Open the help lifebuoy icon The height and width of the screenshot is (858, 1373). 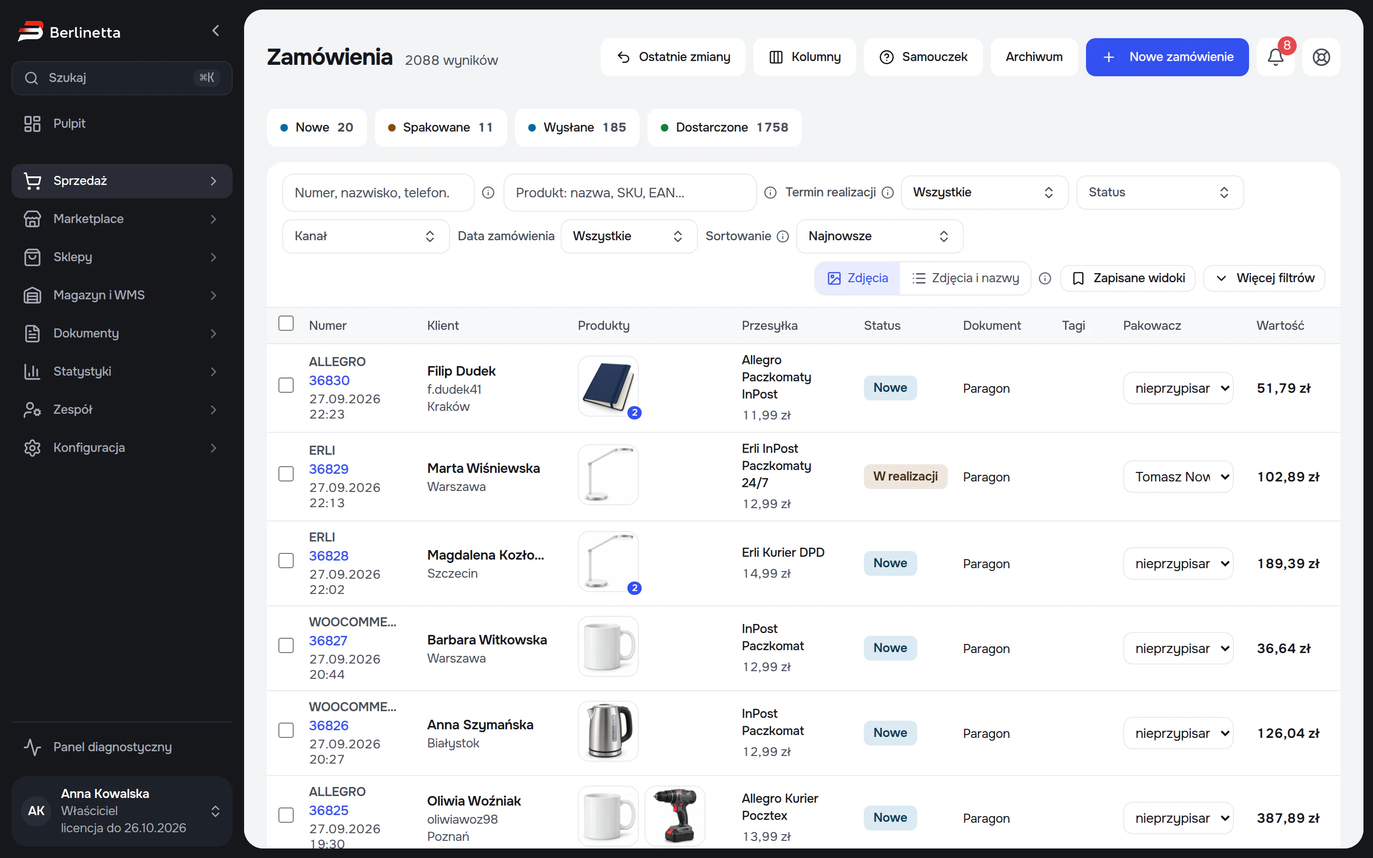click(x=1322, y=57)
